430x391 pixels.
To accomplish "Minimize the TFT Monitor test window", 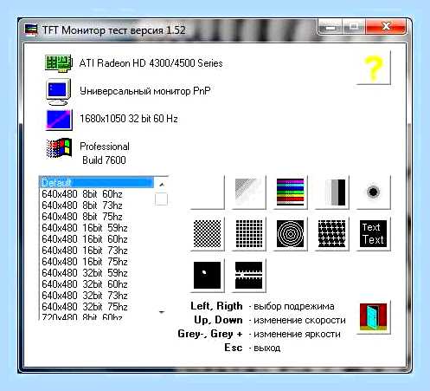I will 331,28.
